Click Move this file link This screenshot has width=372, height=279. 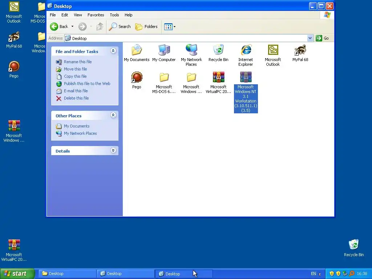coord(76,69)
